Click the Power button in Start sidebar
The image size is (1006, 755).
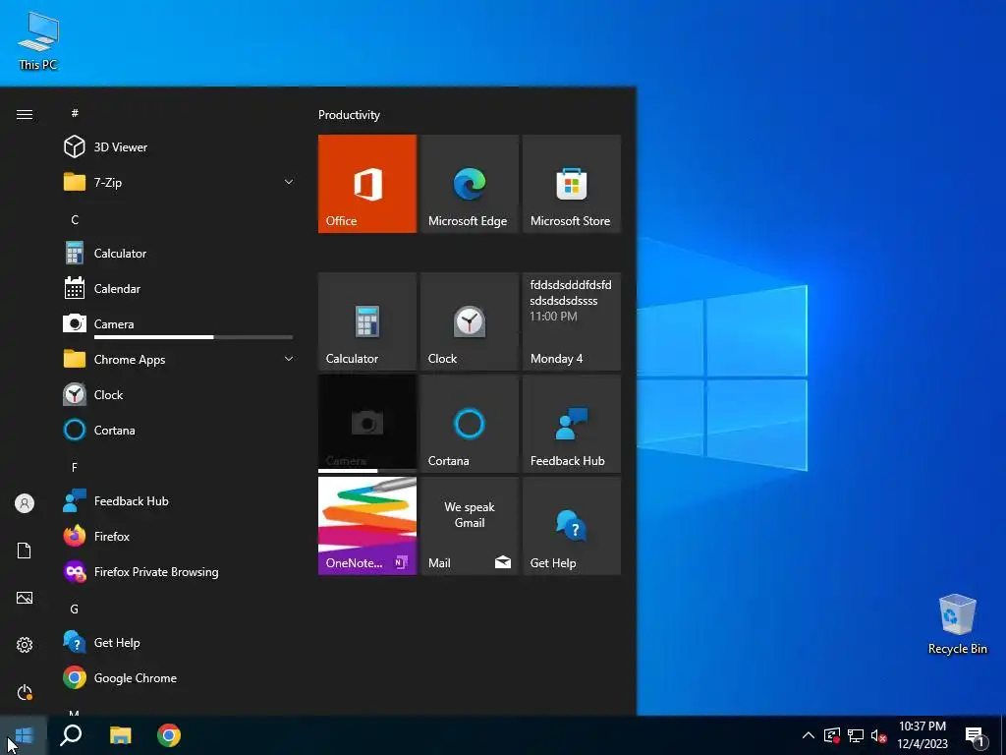(25, 693)
